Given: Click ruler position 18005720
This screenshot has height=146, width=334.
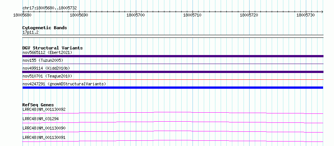Looking at the screenshot, I should [x=249, y=15].
